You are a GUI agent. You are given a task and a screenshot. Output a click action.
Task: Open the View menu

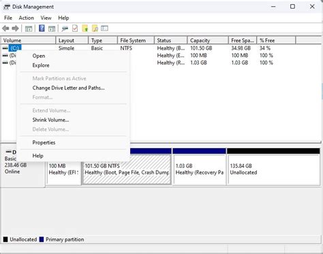point(46,18)
